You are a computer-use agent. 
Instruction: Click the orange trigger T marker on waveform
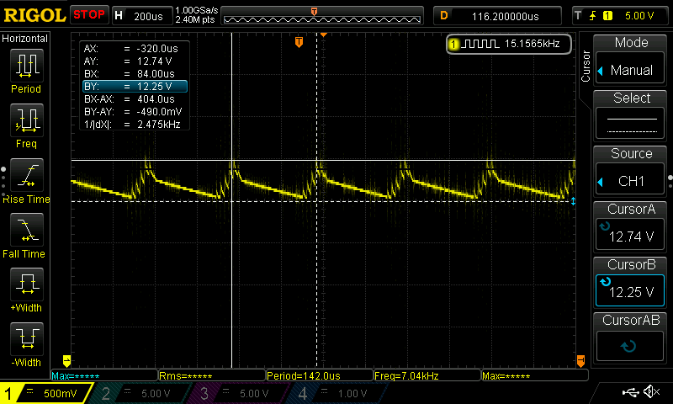point(299,42)
